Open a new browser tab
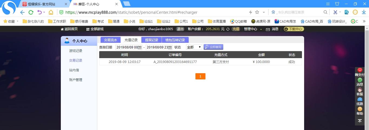The image size is (369, 130). 127,4
